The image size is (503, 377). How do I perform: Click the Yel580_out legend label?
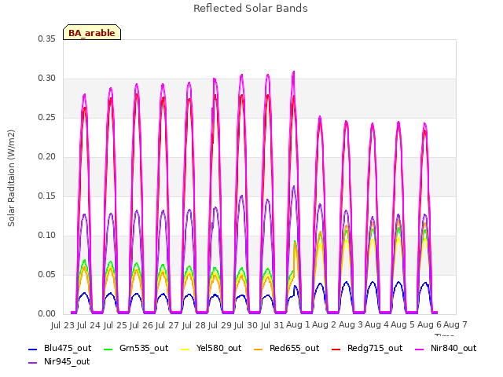pos(218,348)
